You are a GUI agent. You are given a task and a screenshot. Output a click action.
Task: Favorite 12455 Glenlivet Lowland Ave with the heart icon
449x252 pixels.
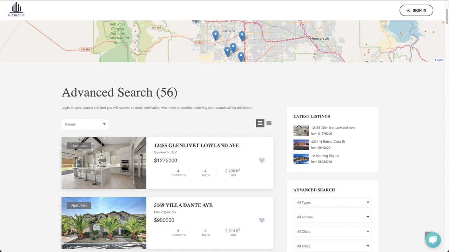(262, 160)
